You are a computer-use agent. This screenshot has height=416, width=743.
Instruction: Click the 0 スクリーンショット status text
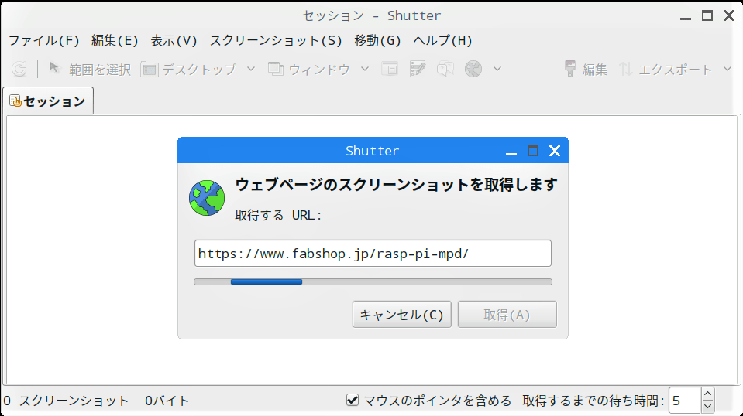66,401
